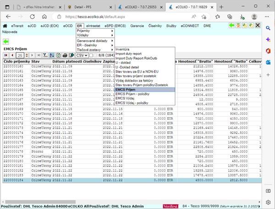Viewport: 275px width, 209px height.
Task: Open Microsoft 365 icon in sidebar
Action: (268, 51)
